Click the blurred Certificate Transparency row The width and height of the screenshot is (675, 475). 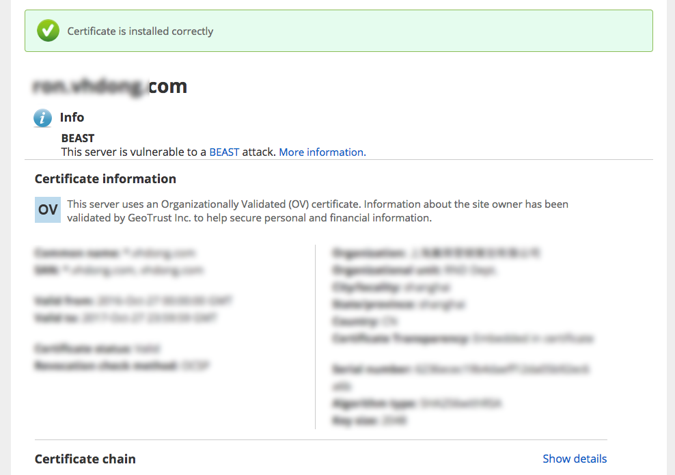click(x=463, y=338)
